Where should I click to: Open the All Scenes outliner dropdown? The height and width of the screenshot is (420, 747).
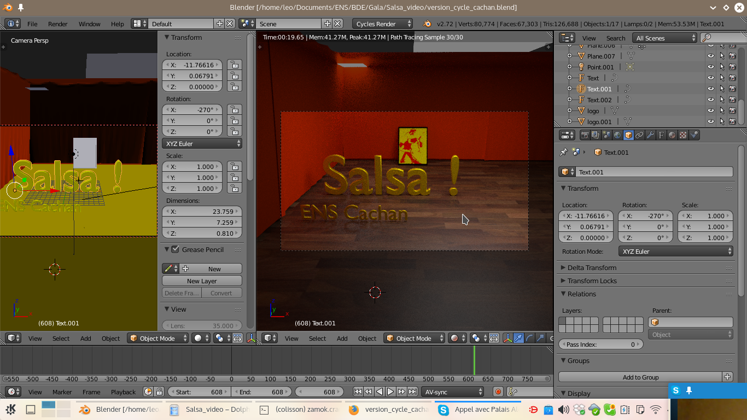coord(664,38)
